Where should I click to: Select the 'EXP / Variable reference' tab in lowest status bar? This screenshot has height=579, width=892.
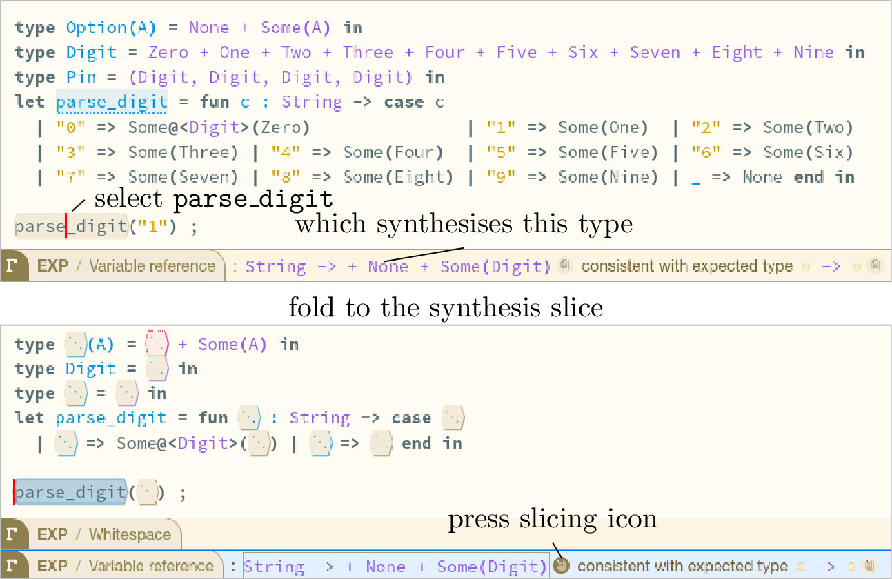pos(126,566)
